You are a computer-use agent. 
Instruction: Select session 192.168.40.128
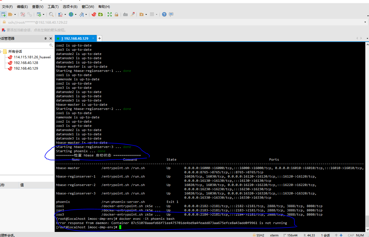(26, 63)
